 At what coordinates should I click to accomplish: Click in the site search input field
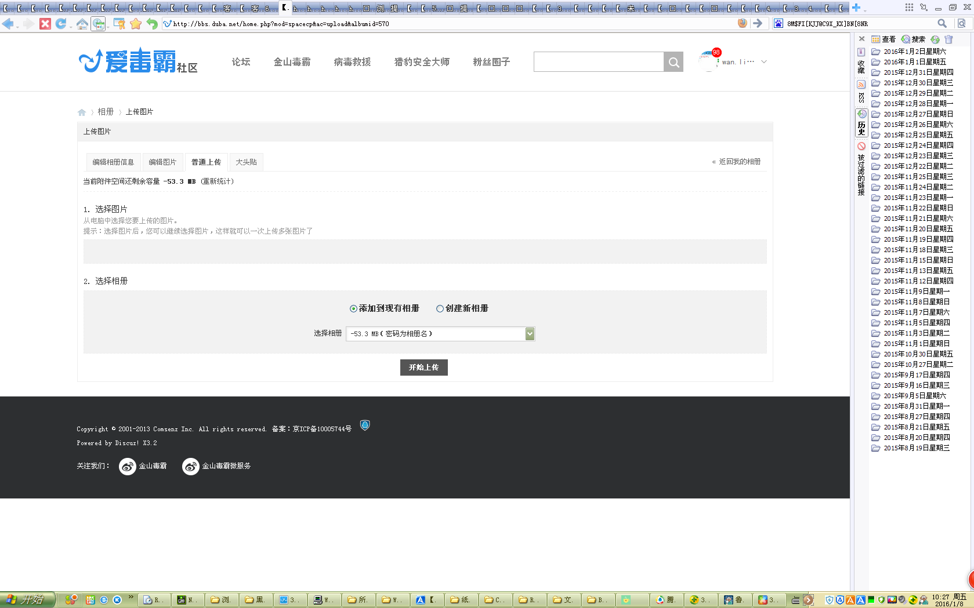tap(598, 62)
